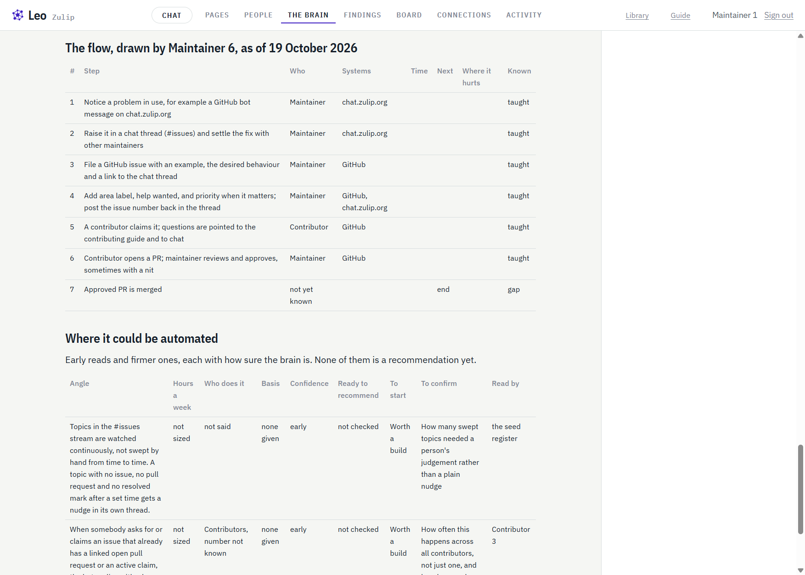Screen dimensions: 805x575
Task: Open the Library link
Action: 637,16
